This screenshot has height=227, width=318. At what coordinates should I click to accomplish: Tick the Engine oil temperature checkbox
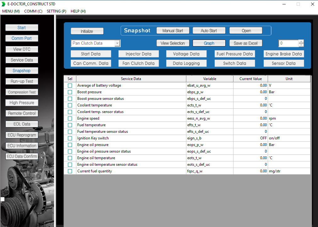pos(70,158)
